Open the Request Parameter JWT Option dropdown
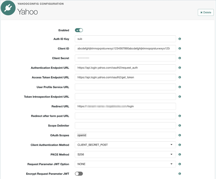Image resolution: width=216 pixels, height=179 pixels. click(125, 164)
